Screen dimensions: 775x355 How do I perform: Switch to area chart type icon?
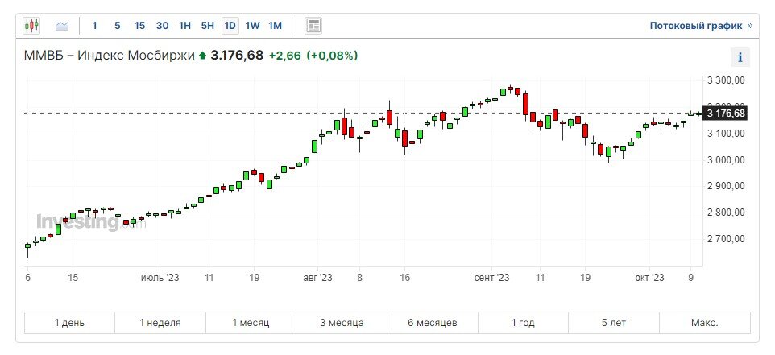coord(62,25)
